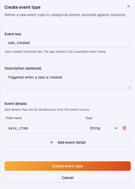
Task: Click the Description (optional) label
Action: click(23, 68)
